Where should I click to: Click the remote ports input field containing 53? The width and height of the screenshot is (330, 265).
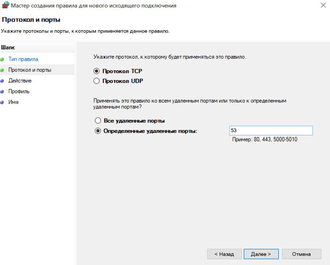point(271,131)
